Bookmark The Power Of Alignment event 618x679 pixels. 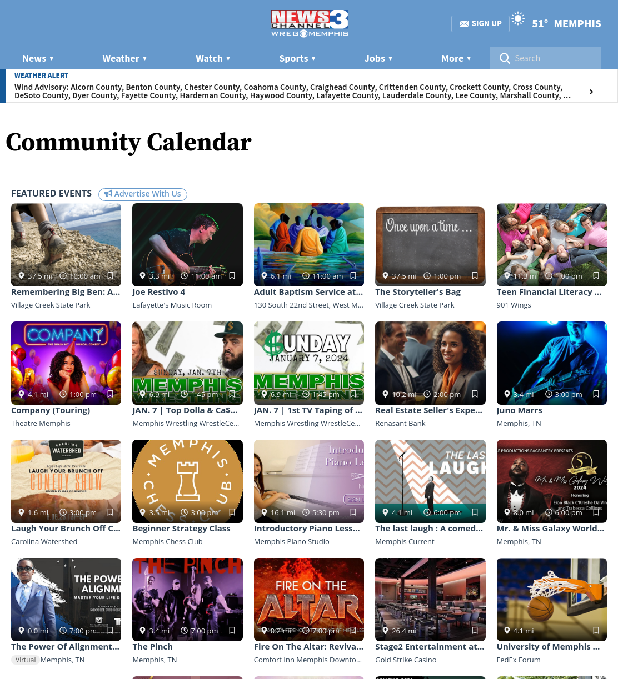click(x=111, y=631)
